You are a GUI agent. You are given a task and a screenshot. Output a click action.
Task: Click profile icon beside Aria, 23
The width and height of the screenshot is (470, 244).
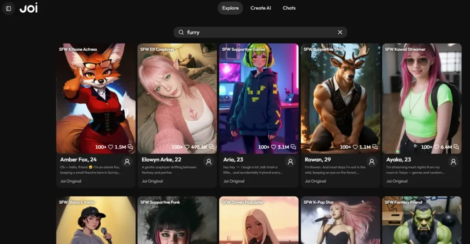pyautogui.click(x=290, y=162)
